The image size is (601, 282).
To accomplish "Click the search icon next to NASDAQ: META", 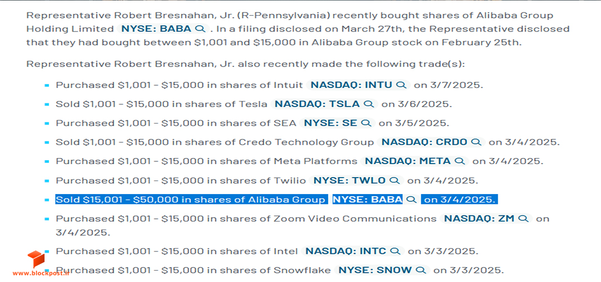I will click(459, 161).
